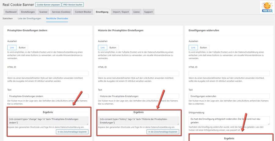Click the 'Real Cookie Banner' page title

pyautogui.click(x=18, y=5)
